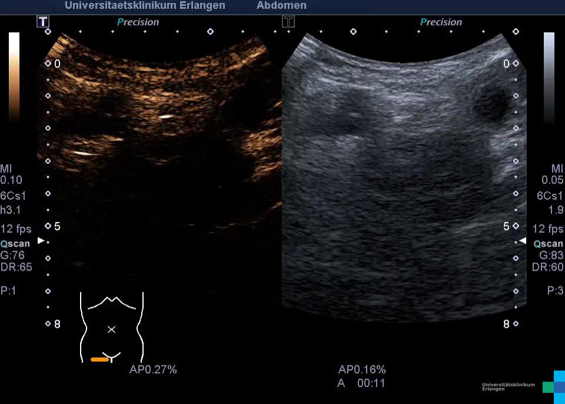
Task: Click the grey T icon above right image
Action: click(x=288, y=22)
